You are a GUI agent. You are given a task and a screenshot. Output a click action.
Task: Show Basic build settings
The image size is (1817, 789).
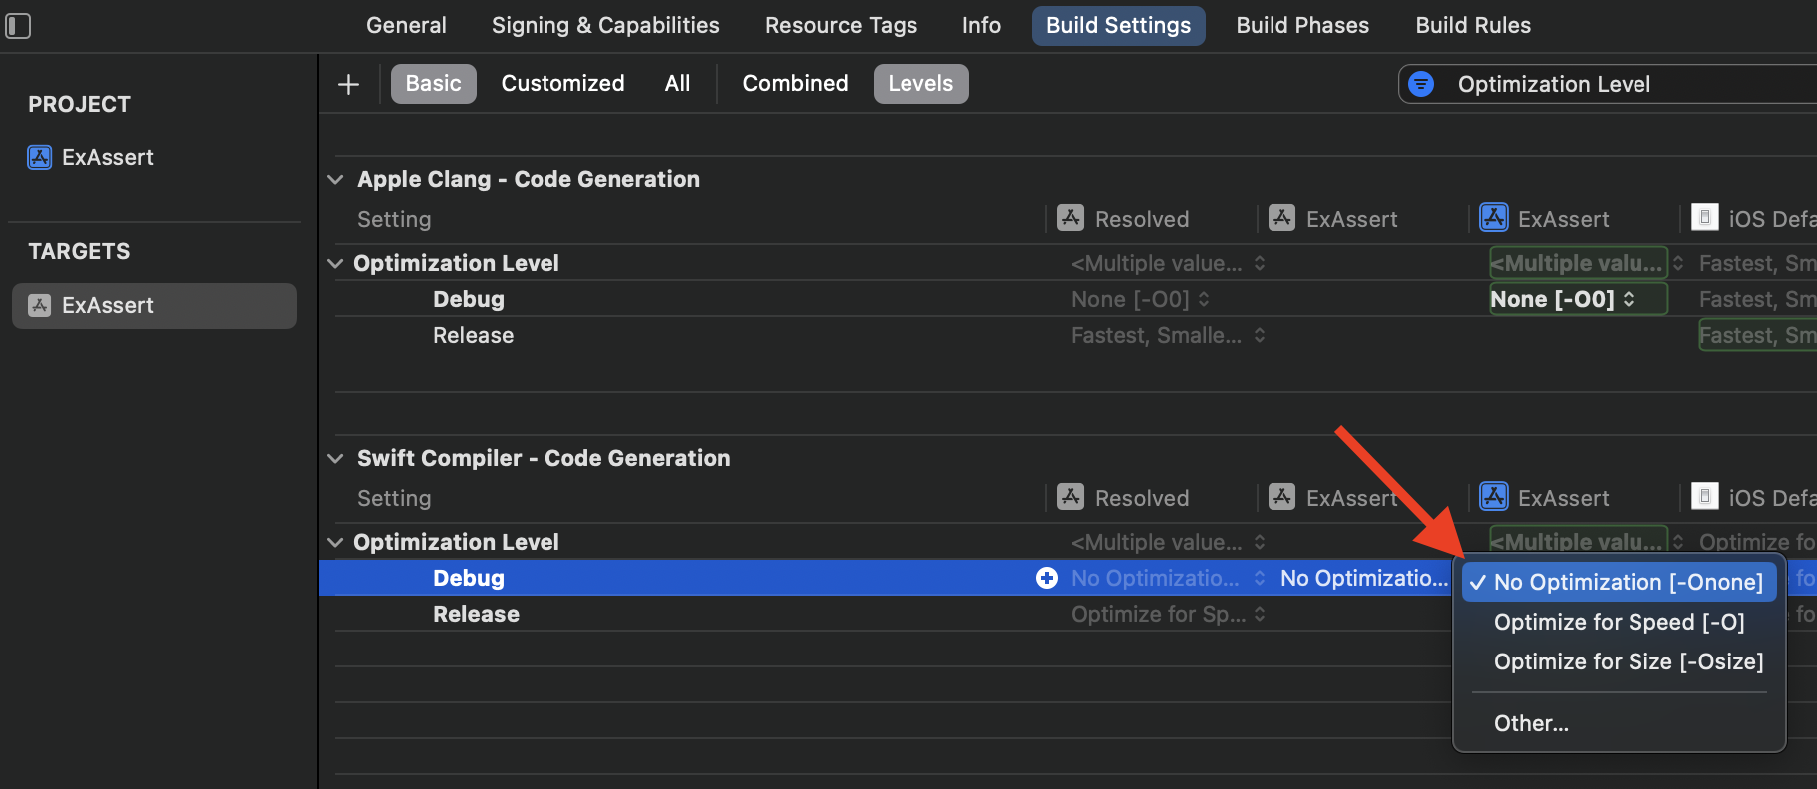point(433,84)
